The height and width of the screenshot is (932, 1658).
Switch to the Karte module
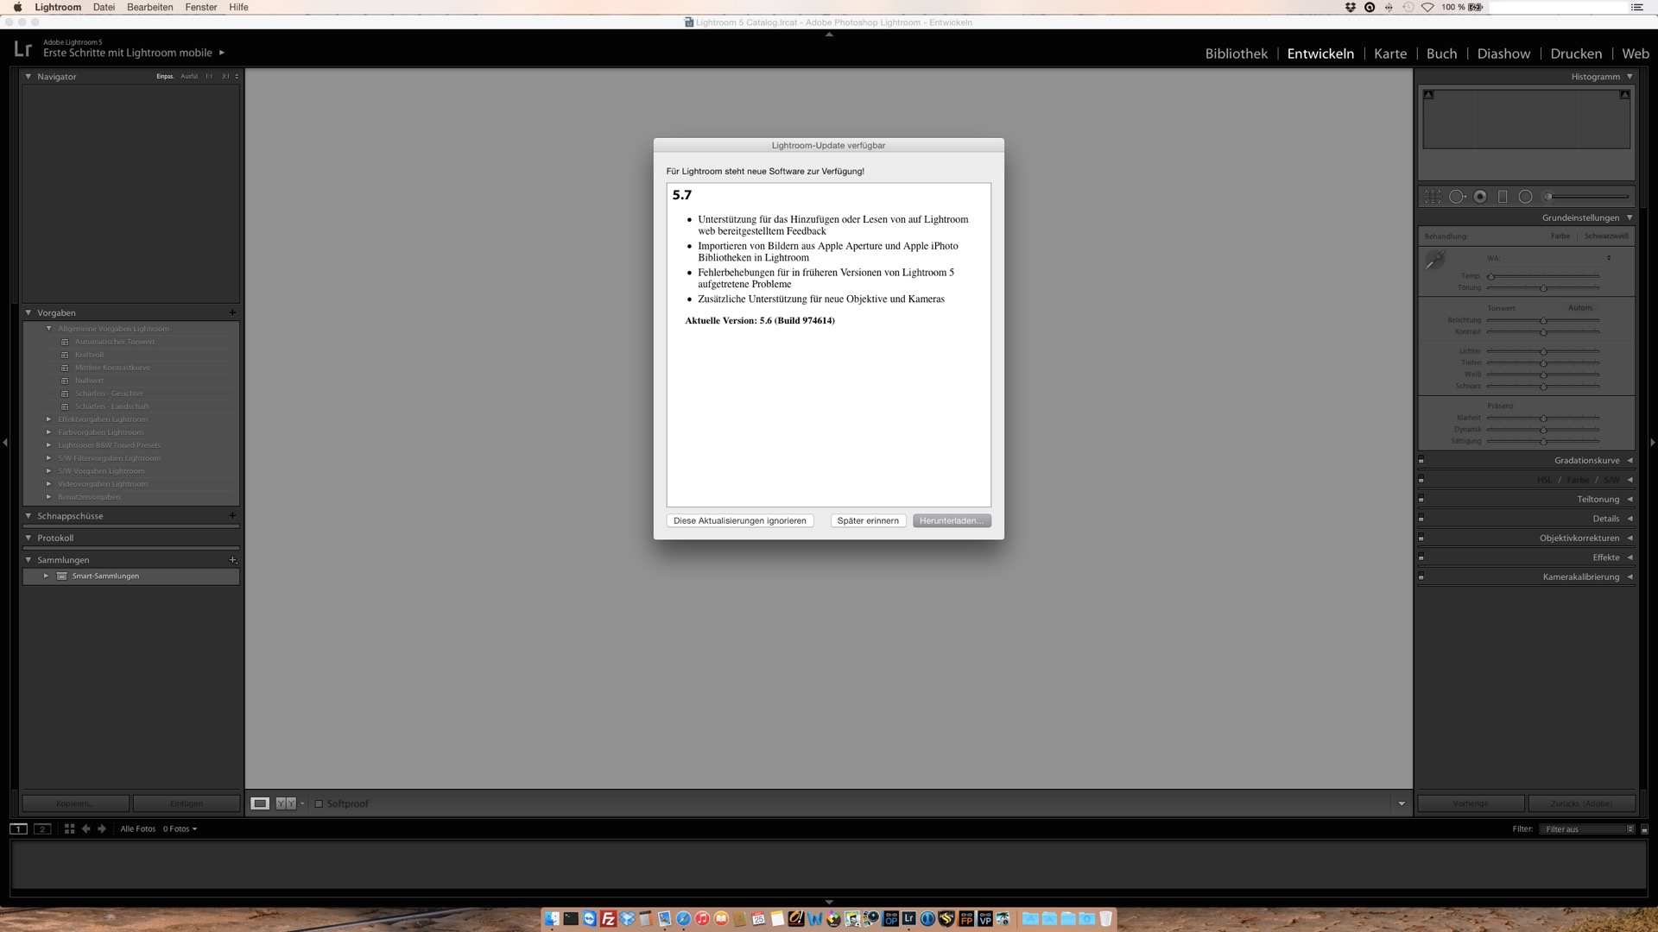(x=1390, y=54)
